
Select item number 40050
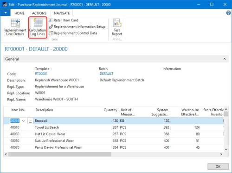click(15, 141)
